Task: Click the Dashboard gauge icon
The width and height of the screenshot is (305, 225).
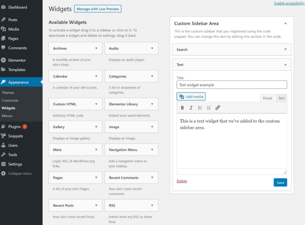Action: (3, 7)
